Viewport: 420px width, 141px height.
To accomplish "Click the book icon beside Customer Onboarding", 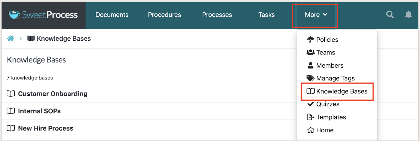I will click(11, 94).
